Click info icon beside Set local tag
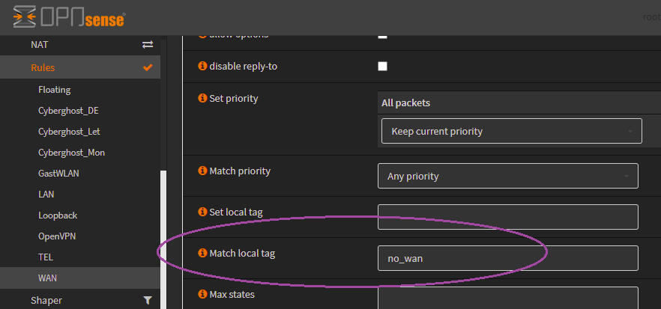Viewport: 661px width, 309px height. click(x=202, y=212)
